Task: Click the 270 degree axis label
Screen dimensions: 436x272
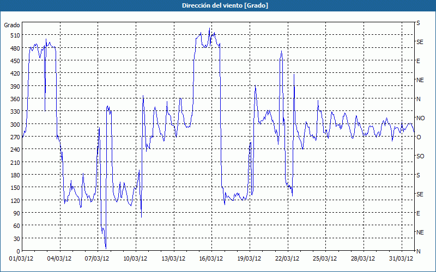Action: (15, 137)
